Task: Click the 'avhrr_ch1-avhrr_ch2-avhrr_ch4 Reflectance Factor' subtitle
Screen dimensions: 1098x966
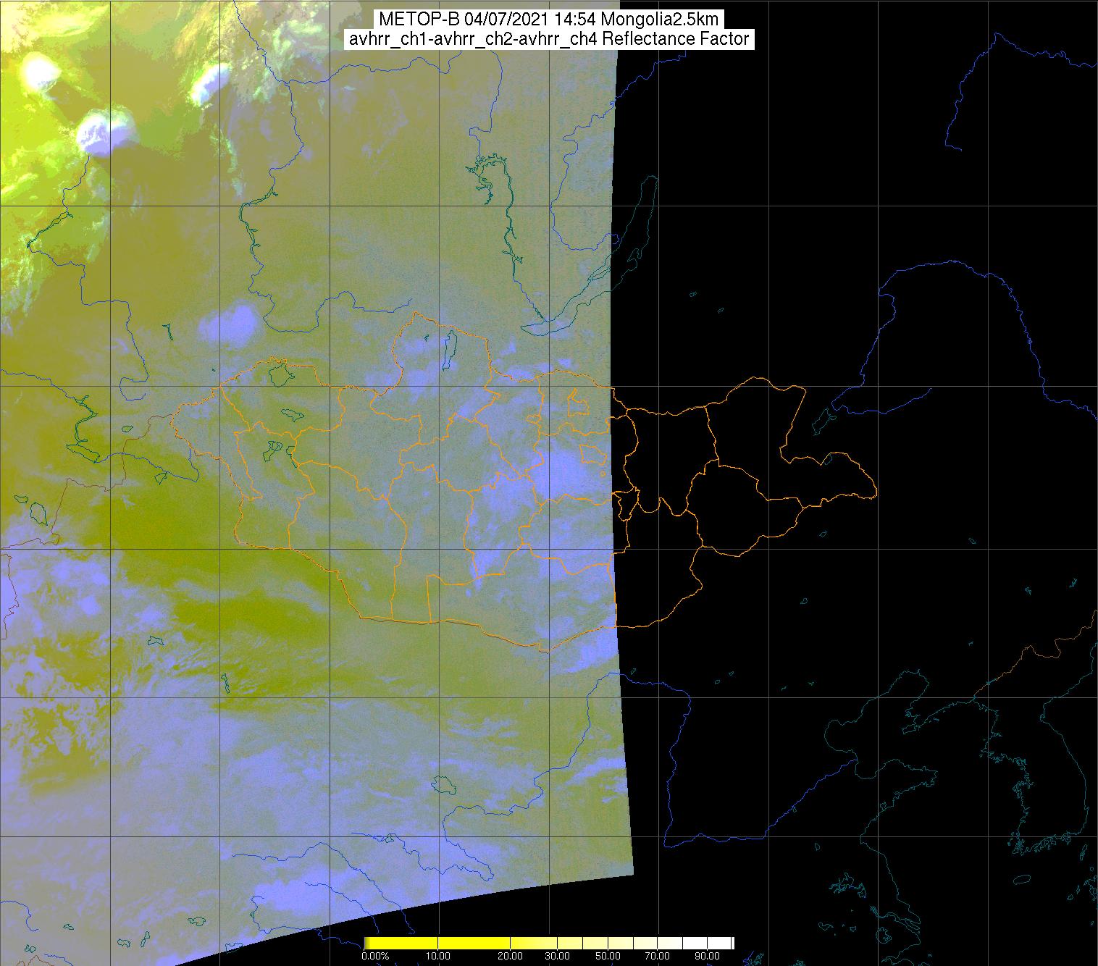Action: coord(548,39)
